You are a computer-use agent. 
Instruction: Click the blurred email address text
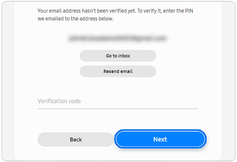118,39
